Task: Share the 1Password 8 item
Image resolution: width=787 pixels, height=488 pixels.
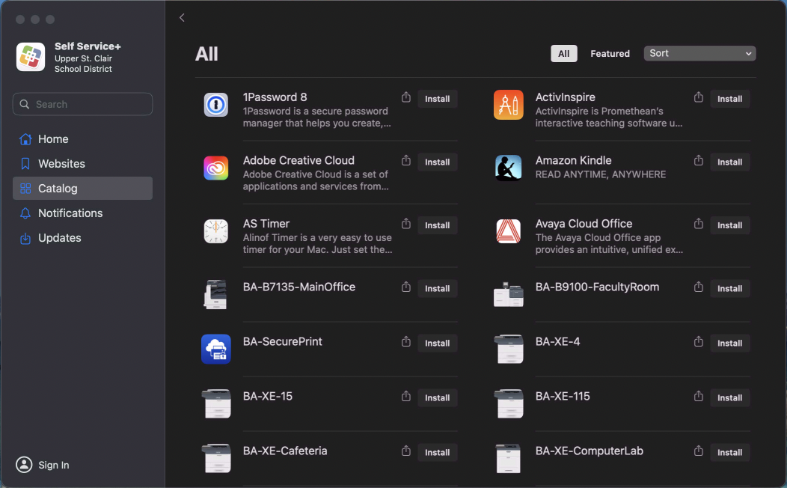Action: pos(406,98)
